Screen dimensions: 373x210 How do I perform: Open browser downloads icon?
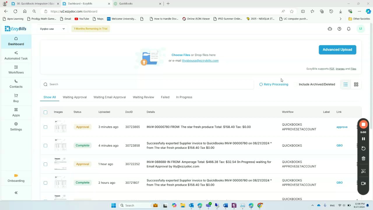tap(340, 11)
